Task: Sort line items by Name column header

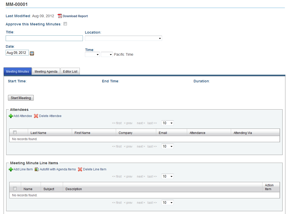Action: tap(31, 187)
